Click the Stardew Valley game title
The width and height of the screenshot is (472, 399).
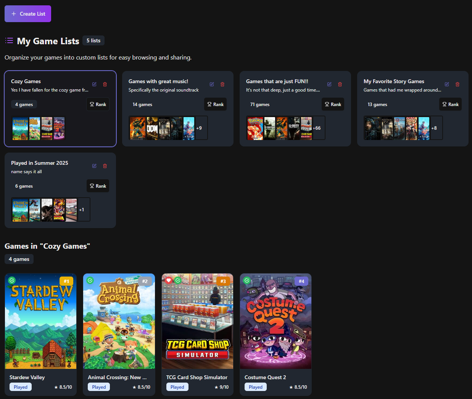[27, 377]
